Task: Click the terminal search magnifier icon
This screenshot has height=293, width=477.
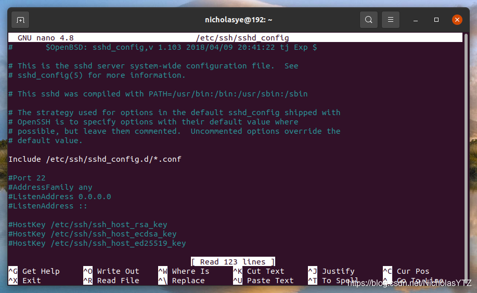Action: point(368,20)
